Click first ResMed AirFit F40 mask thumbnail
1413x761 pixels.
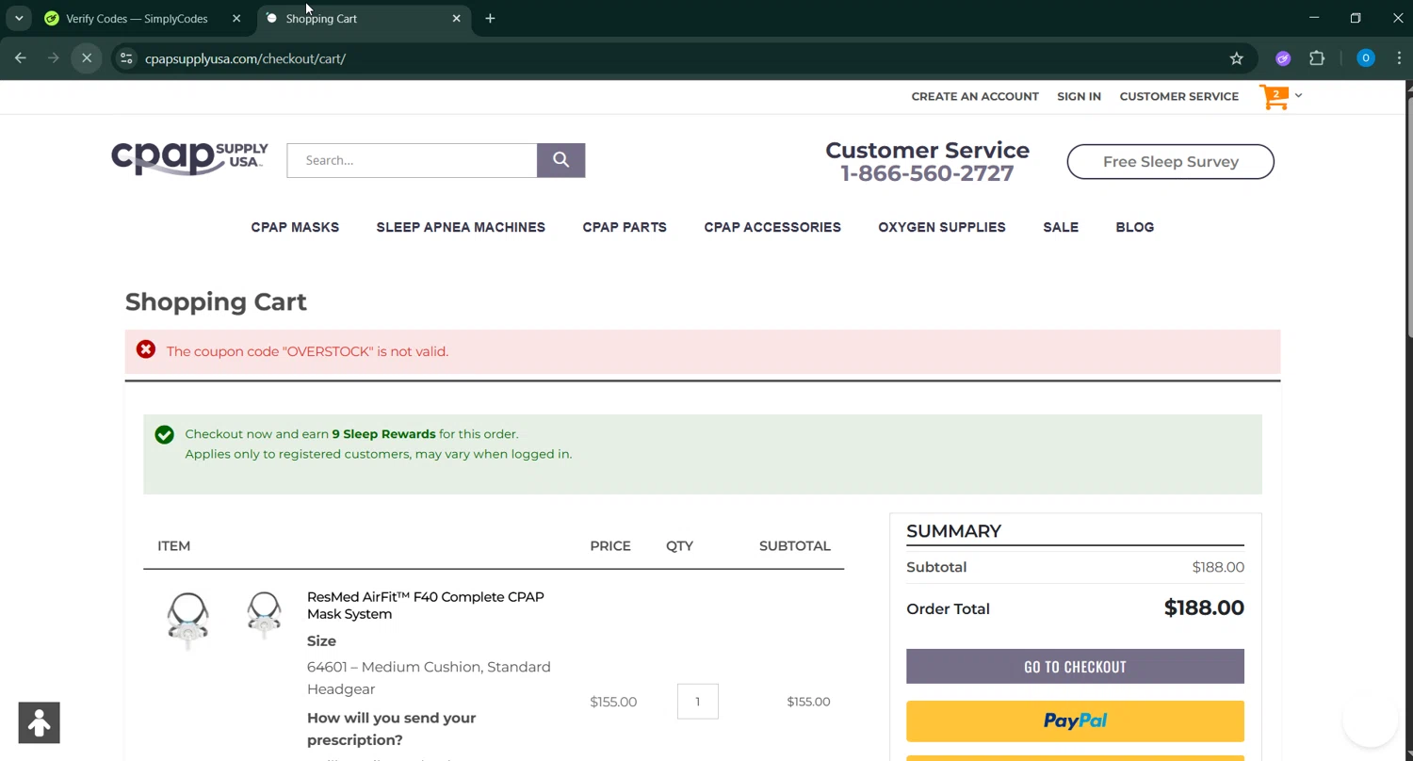(187, 622)
